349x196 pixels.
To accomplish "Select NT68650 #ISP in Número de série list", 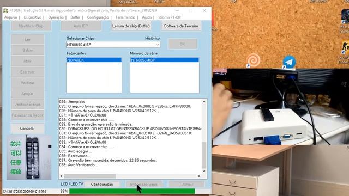I will (164, 60).
